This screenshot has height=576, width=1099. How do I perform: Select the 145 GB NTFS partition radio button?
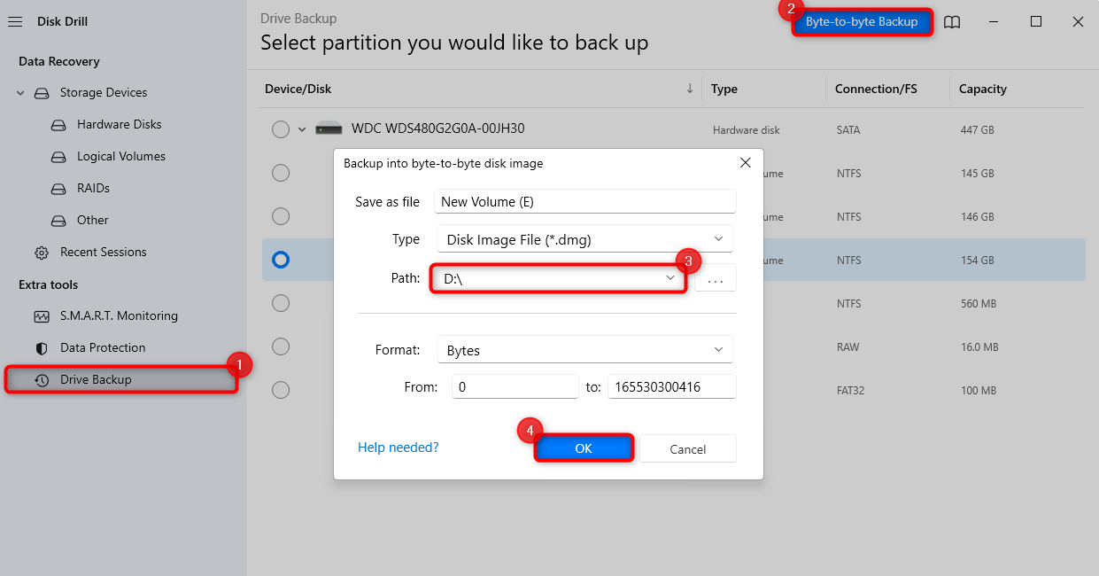(281, 173)
